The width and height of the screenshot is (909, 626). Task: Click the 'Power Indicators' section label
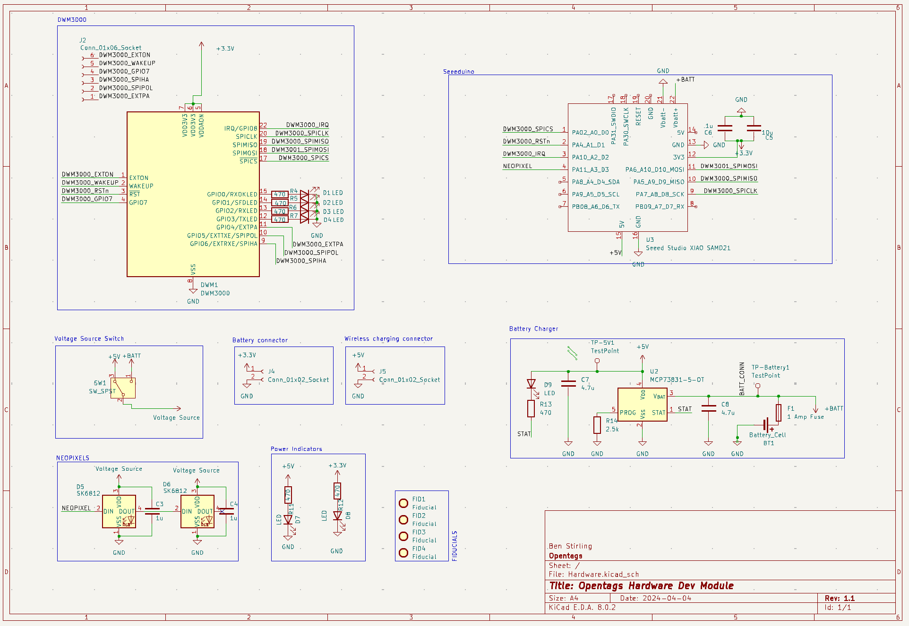click(x=296, y=449)
